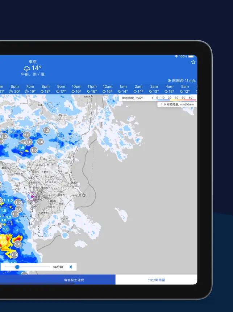
Task: Select the 6pm 20° hourly forecast
Action: click(x=14, y=89)
